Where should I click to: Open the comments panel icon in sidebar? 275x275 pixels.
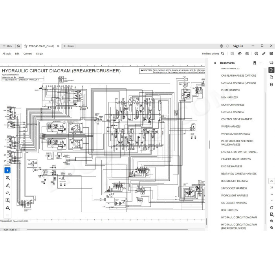pyautogui.click(x=271, y=62)
